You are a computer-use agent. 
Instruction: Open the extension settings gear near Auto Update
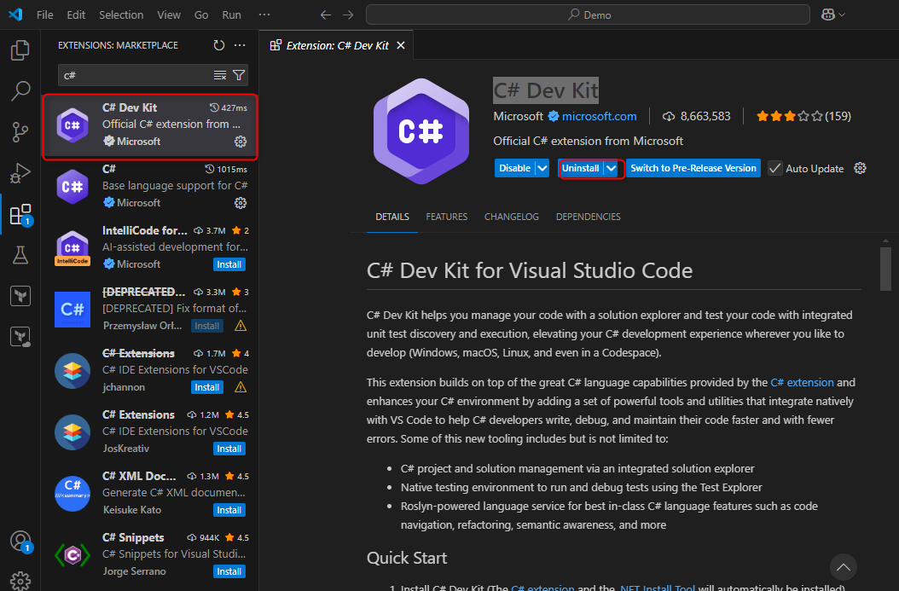tap(860, 168)
